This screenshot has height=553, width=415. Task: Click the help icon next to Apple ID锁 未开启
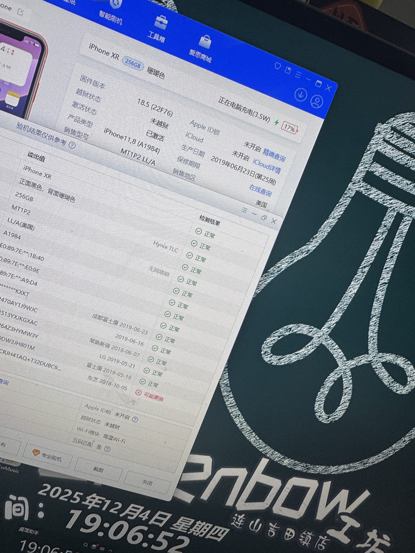(135, 419)
